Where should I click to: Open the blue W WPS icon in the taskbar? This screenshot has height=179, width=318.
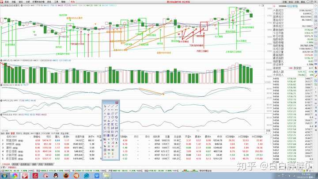(97, 176)
